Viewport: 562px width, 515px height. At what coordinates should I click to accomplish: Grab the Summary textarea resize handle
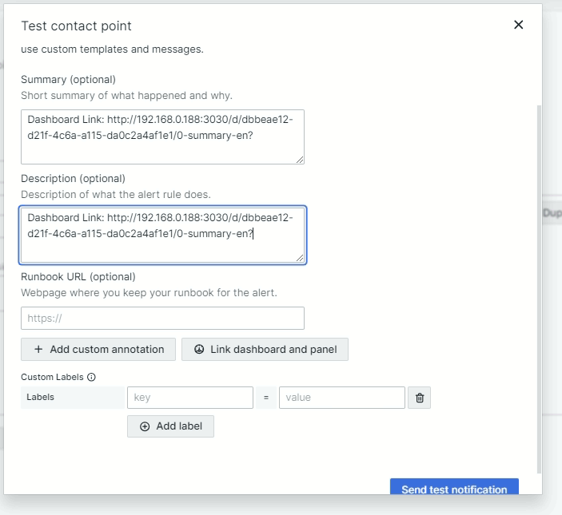pyautogui.click(x=300, y=160)
